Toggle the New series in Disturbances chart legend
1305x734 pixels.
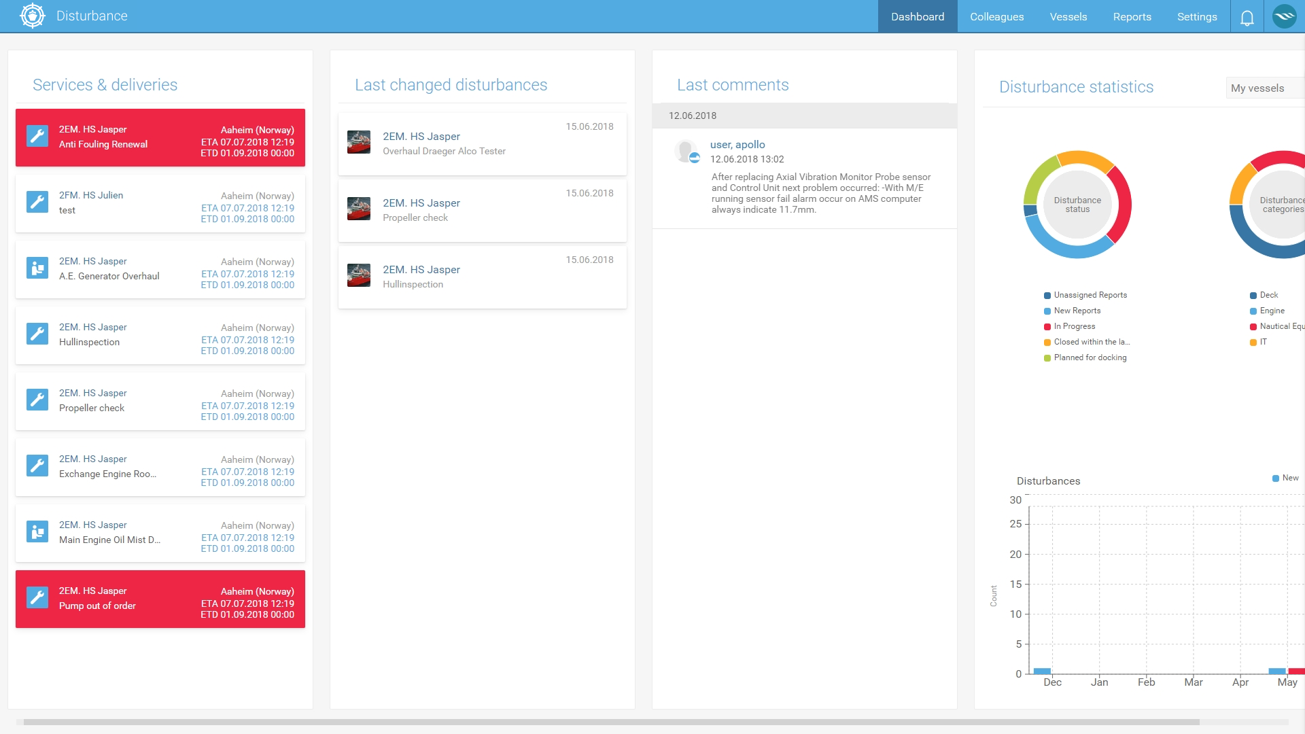[x=1285, y=478]
